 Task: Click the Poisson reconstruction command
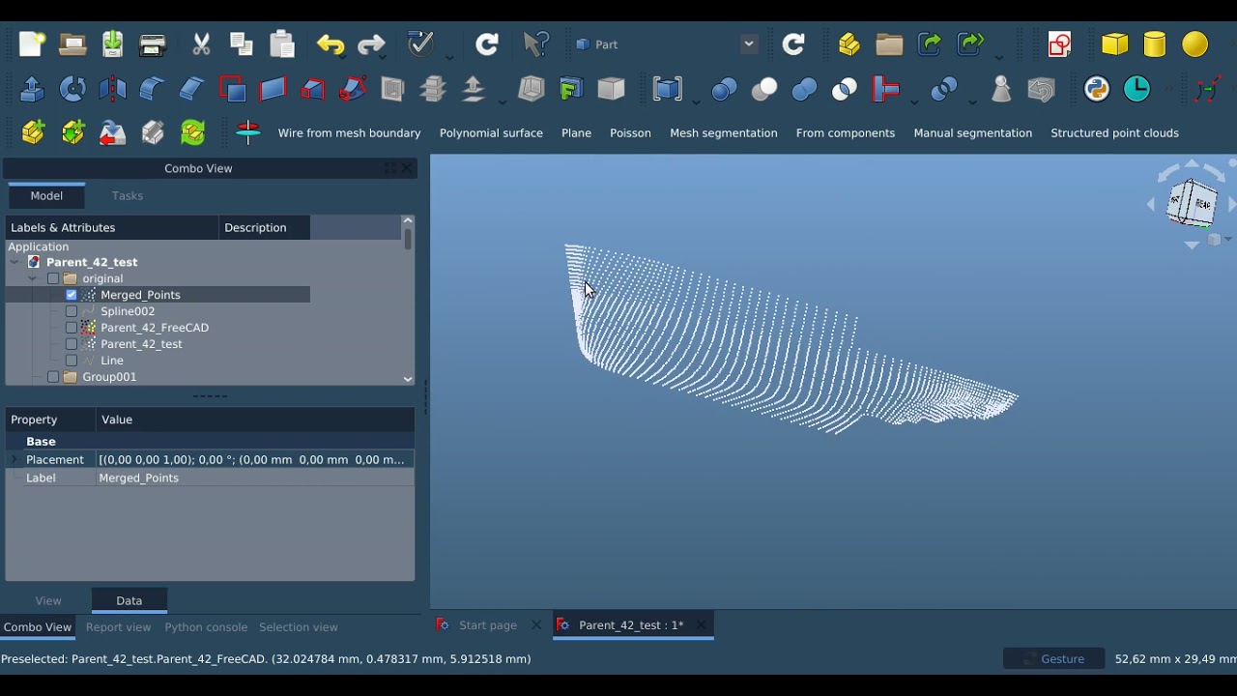(630, 133)
